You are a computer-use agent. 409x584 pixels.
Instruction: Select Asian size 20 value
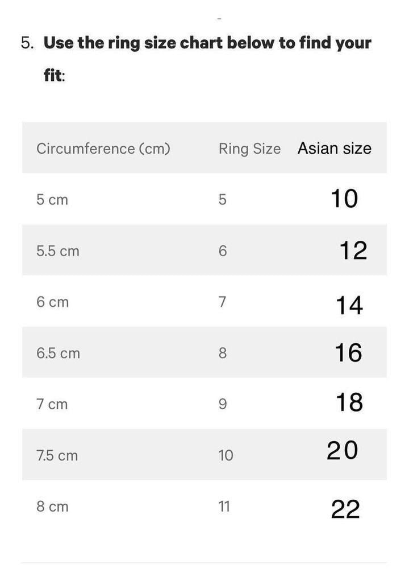343,451
